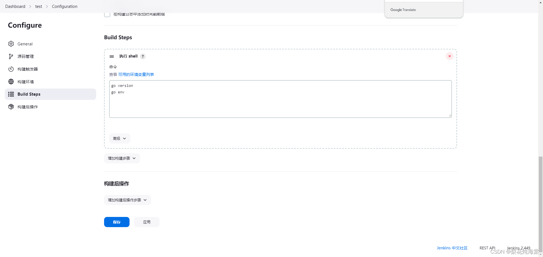Click the 'go env' command line

click(x=118, y=92)
